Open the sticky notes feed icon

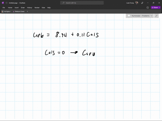tap(148, 8)
